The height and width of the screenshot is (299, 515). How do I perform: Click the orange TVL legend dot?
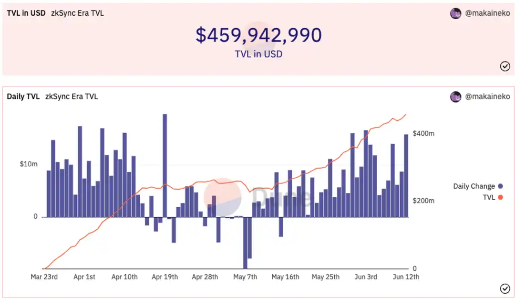(501, 197)
